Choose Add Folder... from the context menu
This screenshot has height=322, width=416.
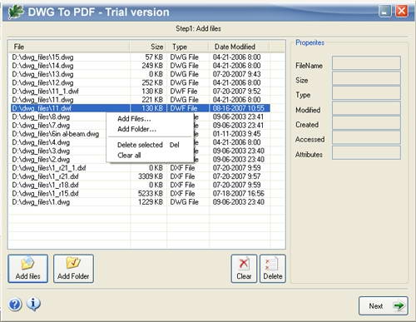[x=136, y=129]
